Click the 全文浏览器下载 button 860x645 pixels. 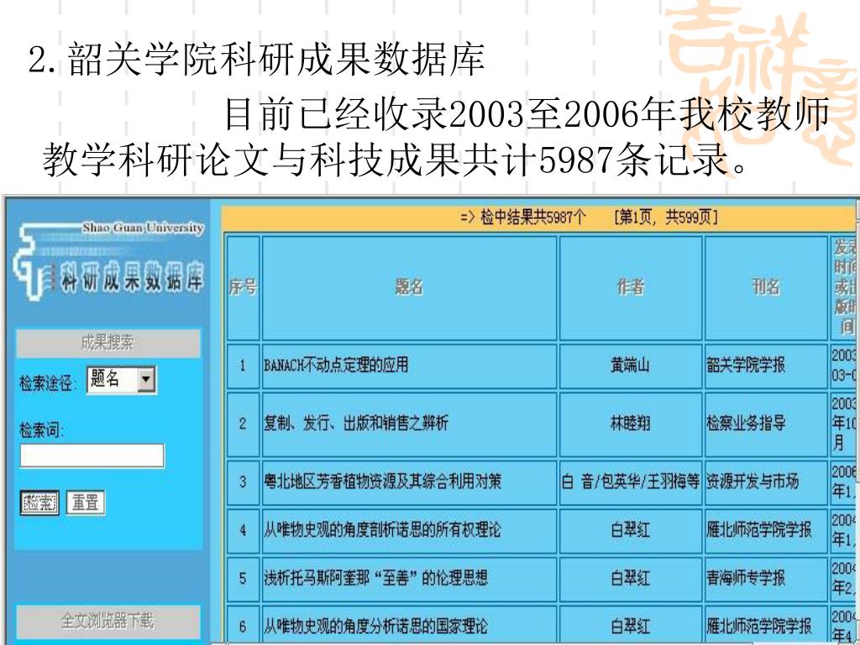(x=108, y=621)
